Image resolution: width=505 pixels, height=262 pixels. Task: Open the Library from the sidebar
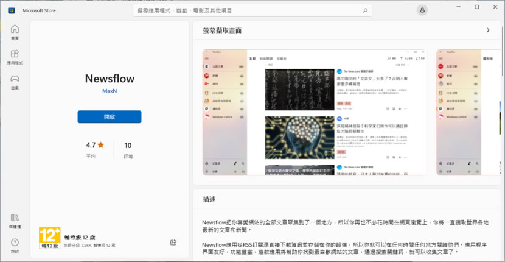click(x=15, y=221)
